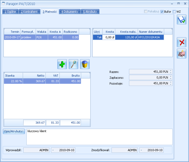The width and height of the screenshot is (189, 162).
Task: Click the 120,00 zł maximum amount cell
Action: pyautogui.click(x=126, y=37)
